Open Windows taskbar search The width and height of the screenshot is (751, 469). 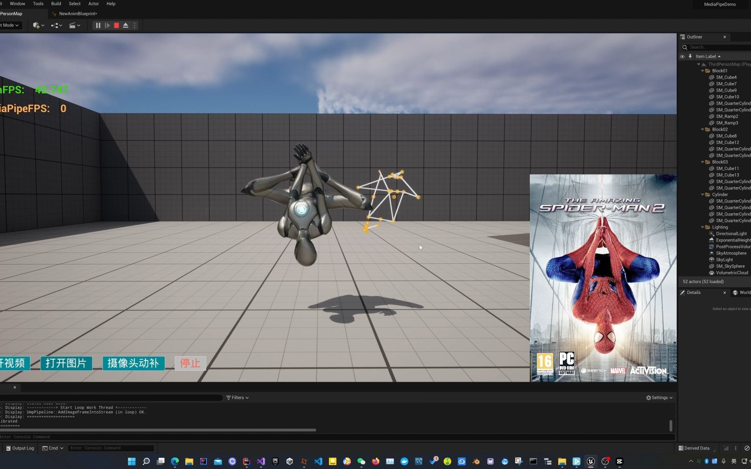click(146, 461)
